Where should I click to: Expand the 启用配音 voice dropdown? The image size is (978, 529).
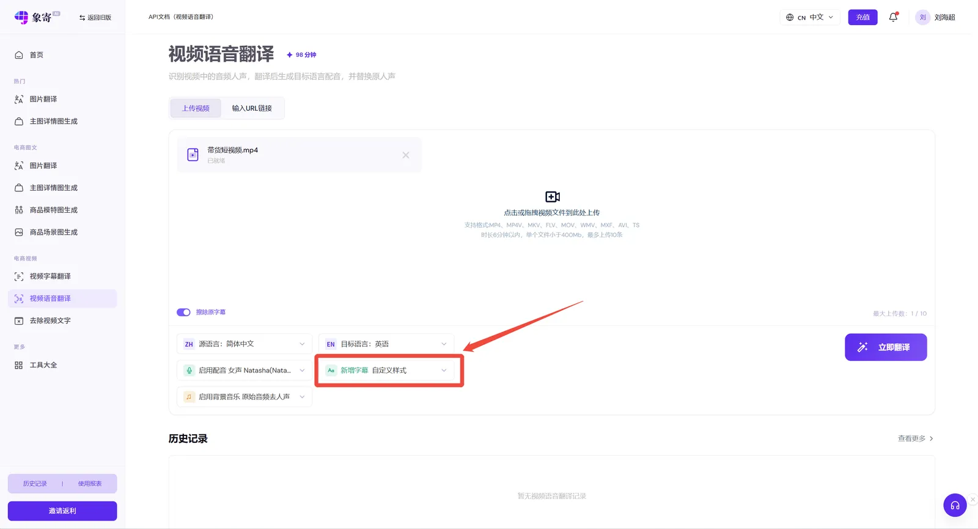click(244, 371)
